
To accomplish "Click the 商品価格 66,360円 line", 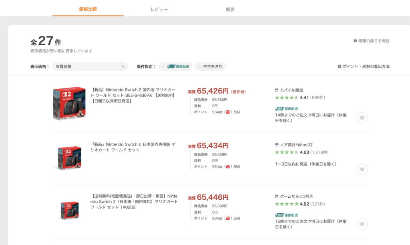I will click(x=211, y=100).
